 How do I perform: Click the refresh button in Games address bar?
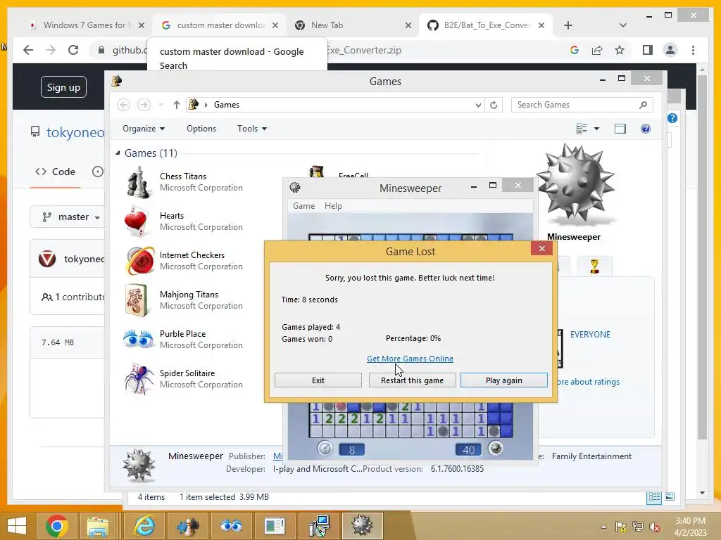(x=494, y=105)
